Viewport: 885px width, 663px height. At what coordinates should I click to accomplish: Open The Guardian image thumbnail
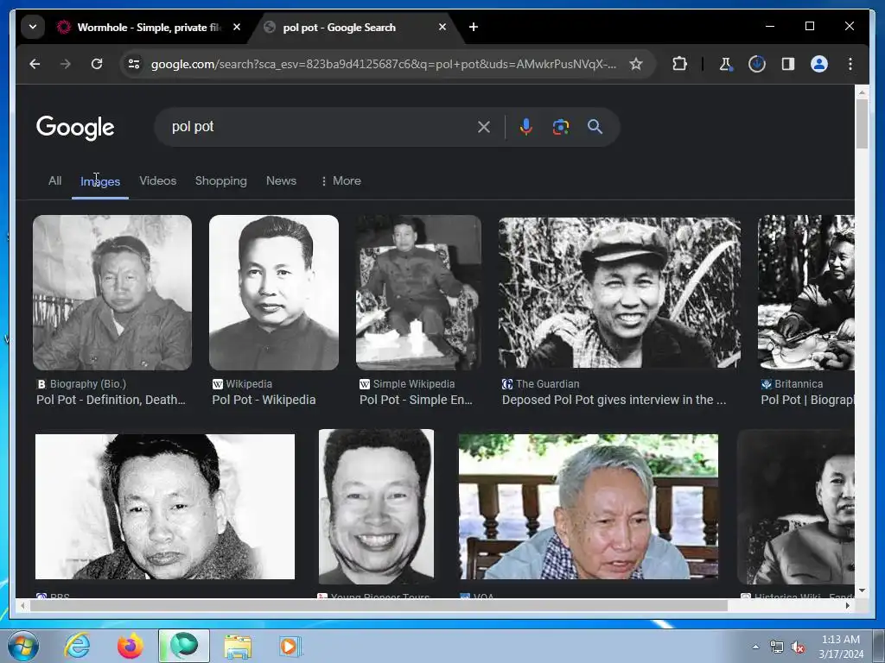(x=619, y=293)
